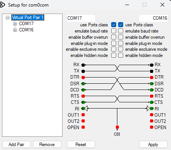The image size is (171, 150).
Task: Click the COM17 OPEN red pin
Action: click(x=83, y=127)
